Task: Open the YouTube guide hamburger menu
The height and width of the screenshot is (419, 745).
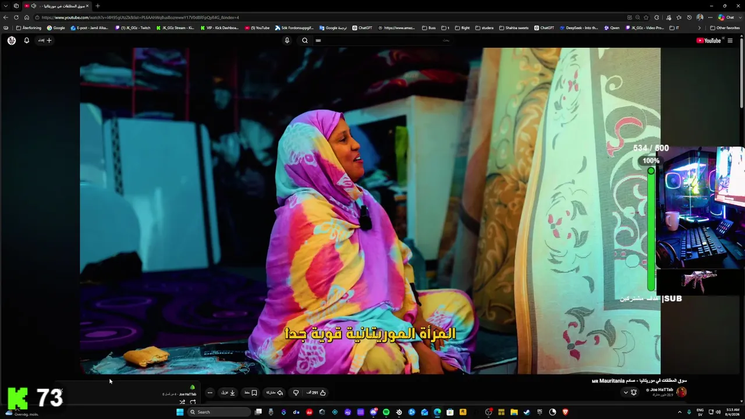Action: click(x=730, y=41)
